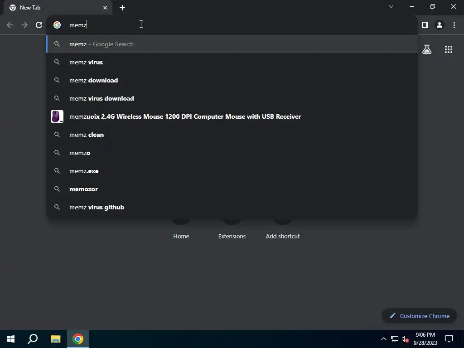
Task: Expand the tab search chevron
Action: pos(391,6)
